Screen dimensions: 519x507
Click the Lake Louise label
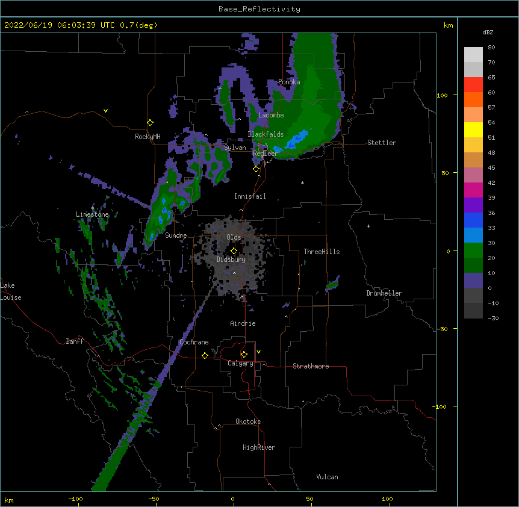pos(11,291)
